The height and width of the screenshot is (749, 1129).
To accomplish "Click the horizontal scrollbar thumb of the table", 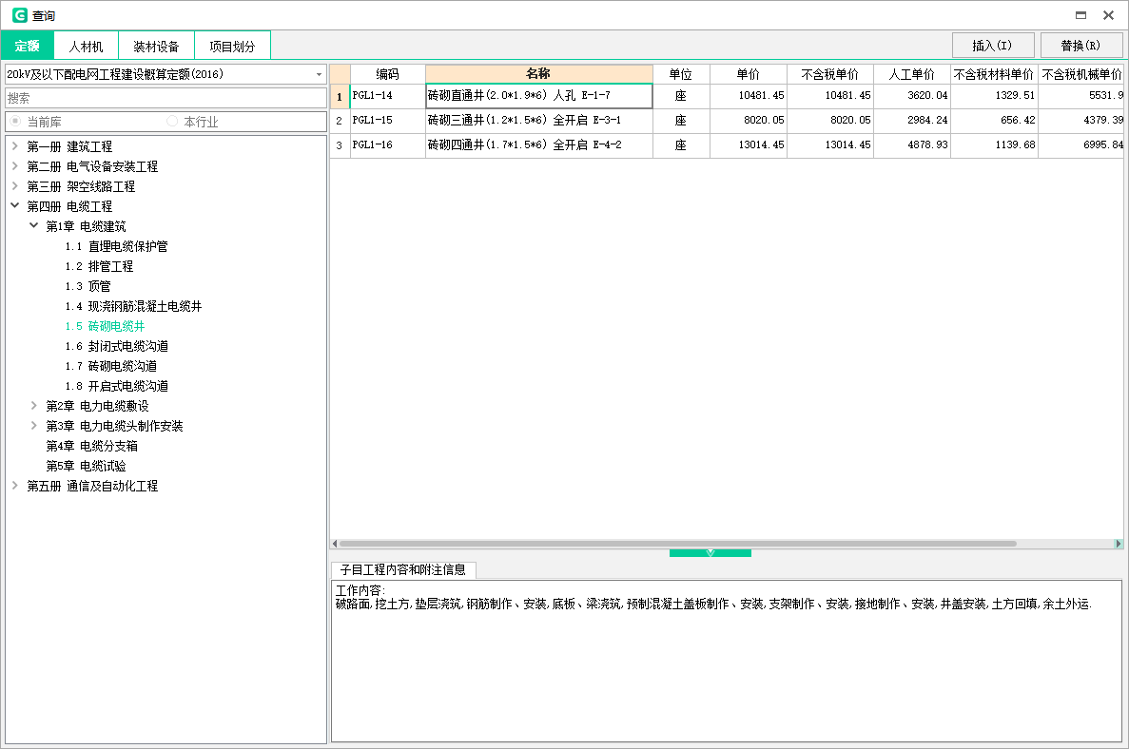I will (677, 544).
